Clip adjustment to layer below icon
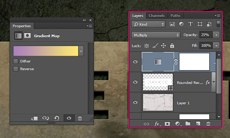 coord(34,118)
